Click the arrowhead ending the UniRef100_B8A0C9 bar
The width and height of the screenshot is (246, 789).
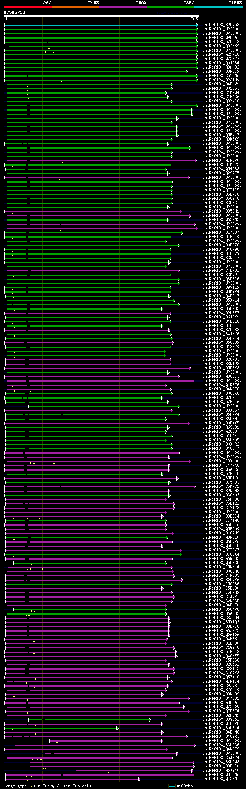[x=186, y=72]
